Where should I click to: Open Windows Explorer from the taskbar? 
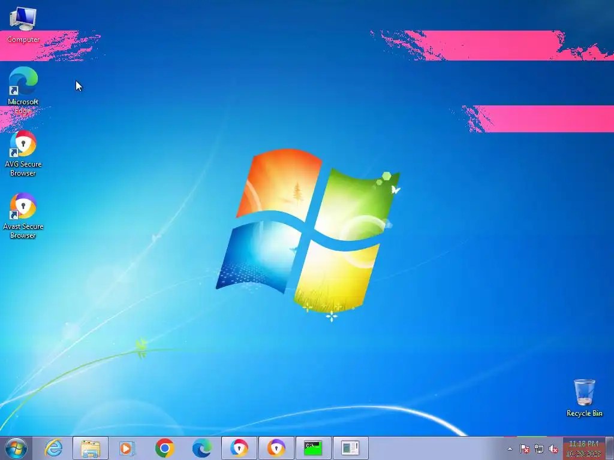(x=91, y=448)
